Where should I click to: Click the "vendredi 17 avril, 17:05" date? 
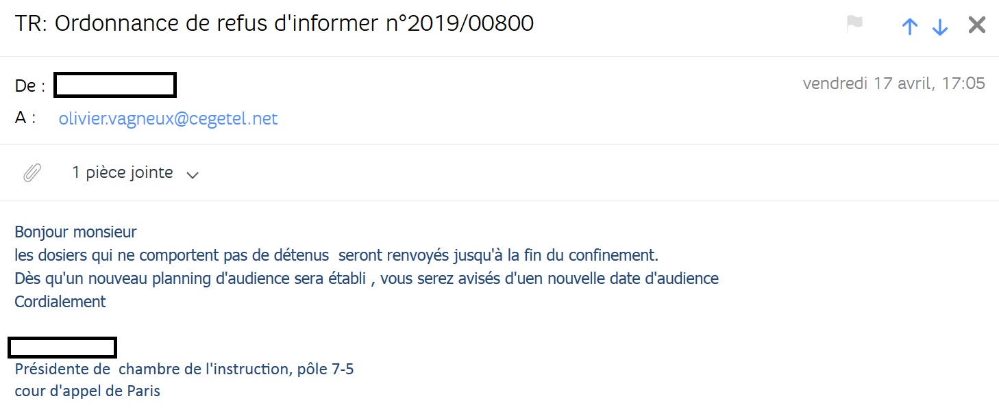click(x=893, y=83)
